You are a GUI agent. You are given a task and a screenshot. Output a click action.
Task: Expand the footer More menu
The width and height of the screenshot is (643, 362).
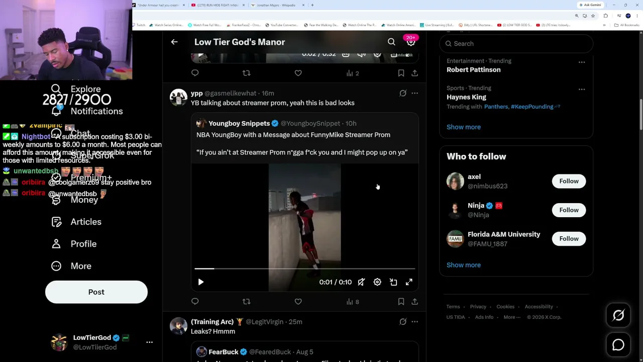point(512,317)
